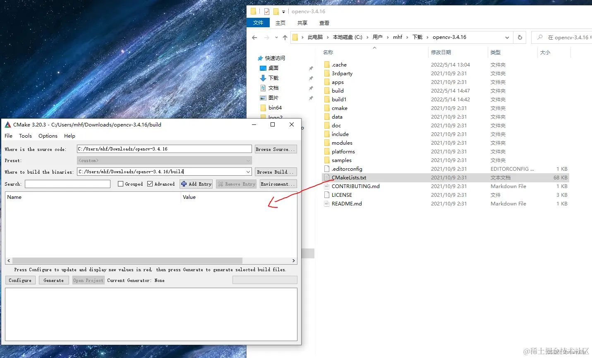This screenshot has width=592, height=358.
Task: Click the back arrow in Explorer
Action: [254, 38]
